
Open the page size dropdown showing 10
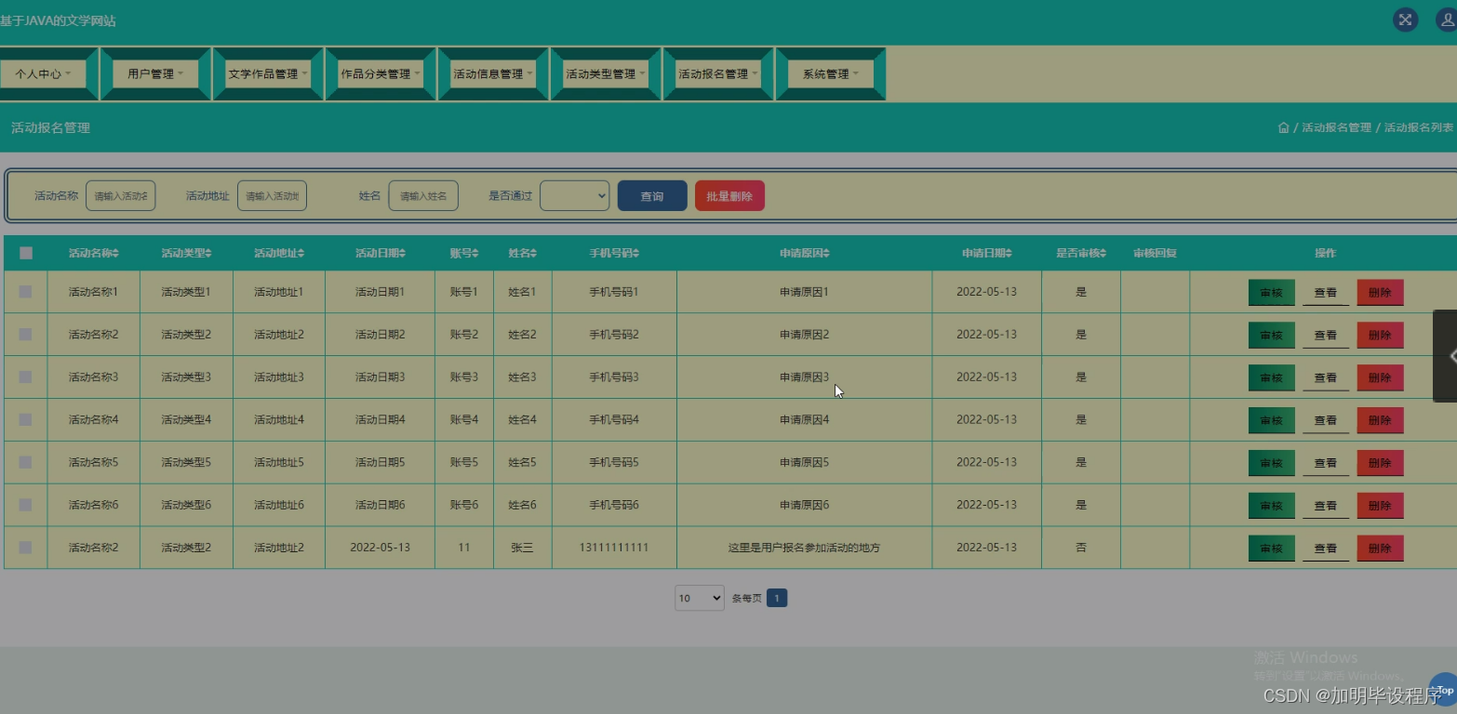(x=699, y=598)
